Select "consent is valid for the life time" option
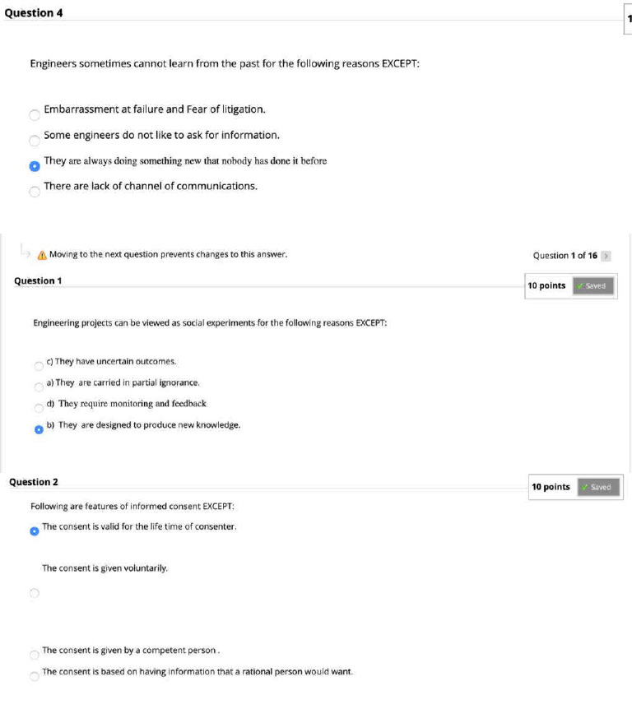 click(34, 531)
